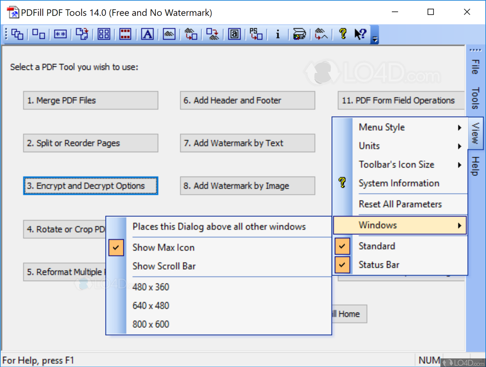This screenshot has height=367, width=486.
Task: Set window size to 640 x 480
Action: (219, 306)
